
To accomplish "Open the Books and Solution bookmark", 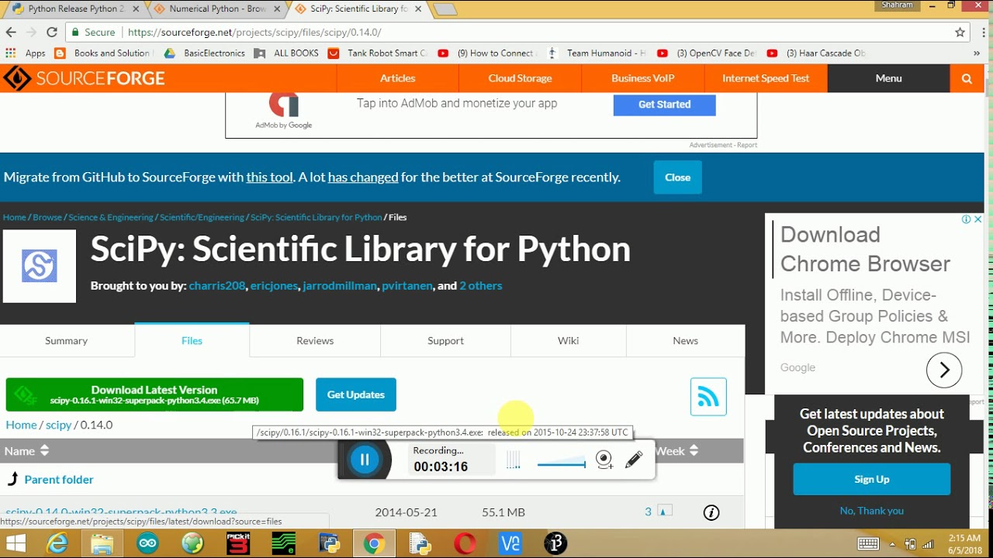I will [104, 53].
